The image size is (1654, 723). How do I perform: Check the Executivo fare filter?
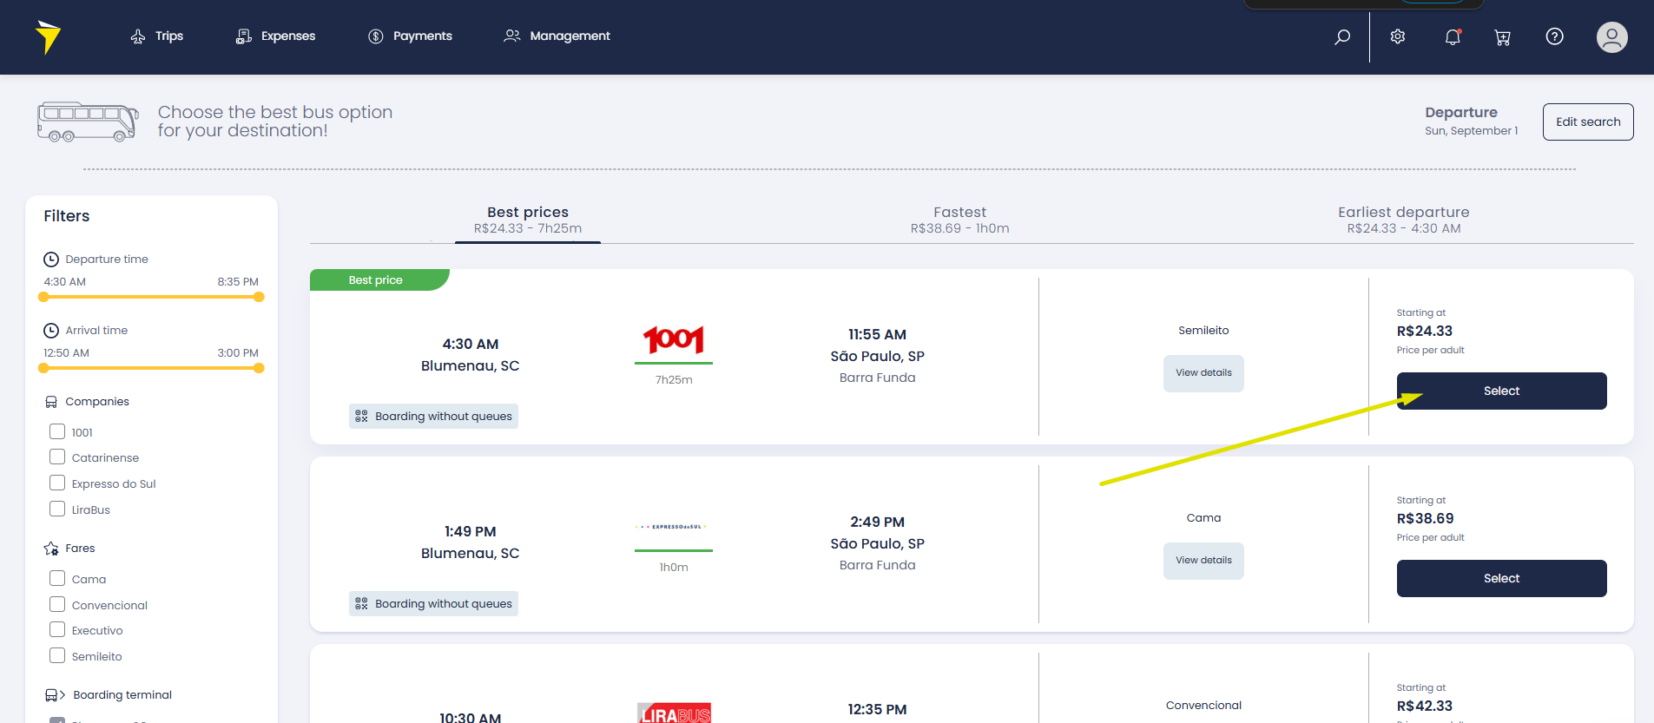coord(57,629)
